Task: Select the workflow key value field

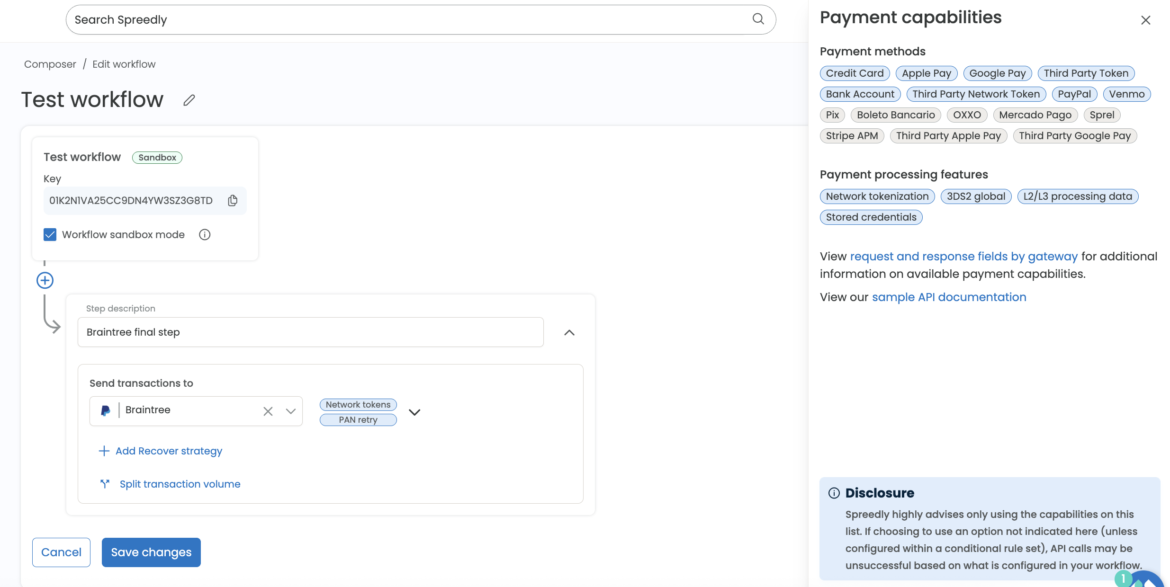Action: 145,201
